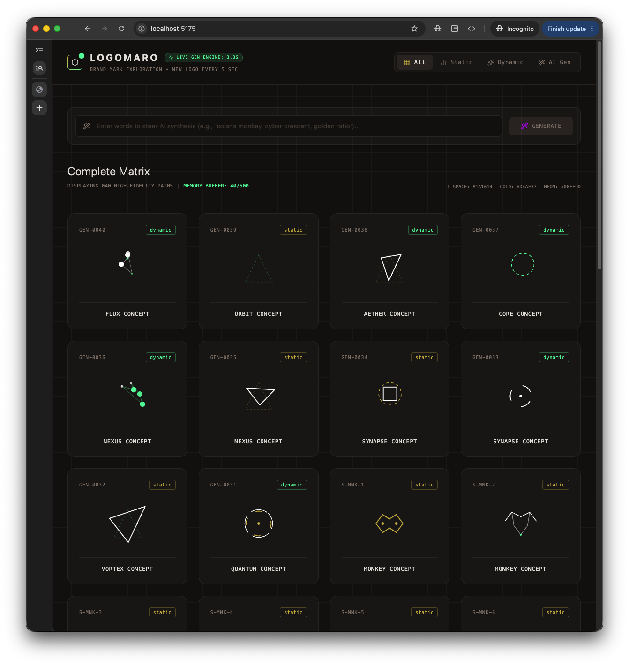The width and height of the screenshot is (629, 666).
Task: Add new item with sidebar plus icon
Action: pos(39,108)
